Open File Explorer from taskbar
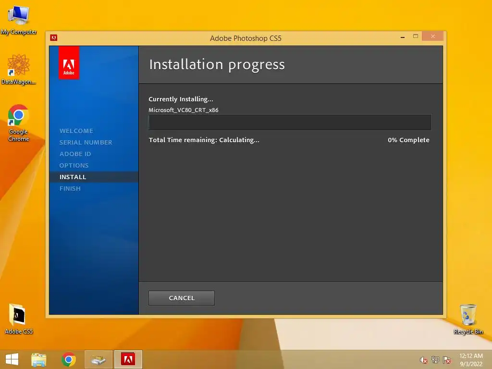The height and width of the screenshot is (369, 492). (x=38, y=359)
